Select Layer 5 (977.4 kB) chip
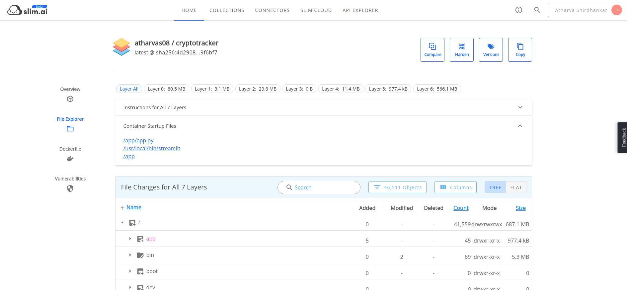Screen dimensions: 627x290 coord(388,89)
